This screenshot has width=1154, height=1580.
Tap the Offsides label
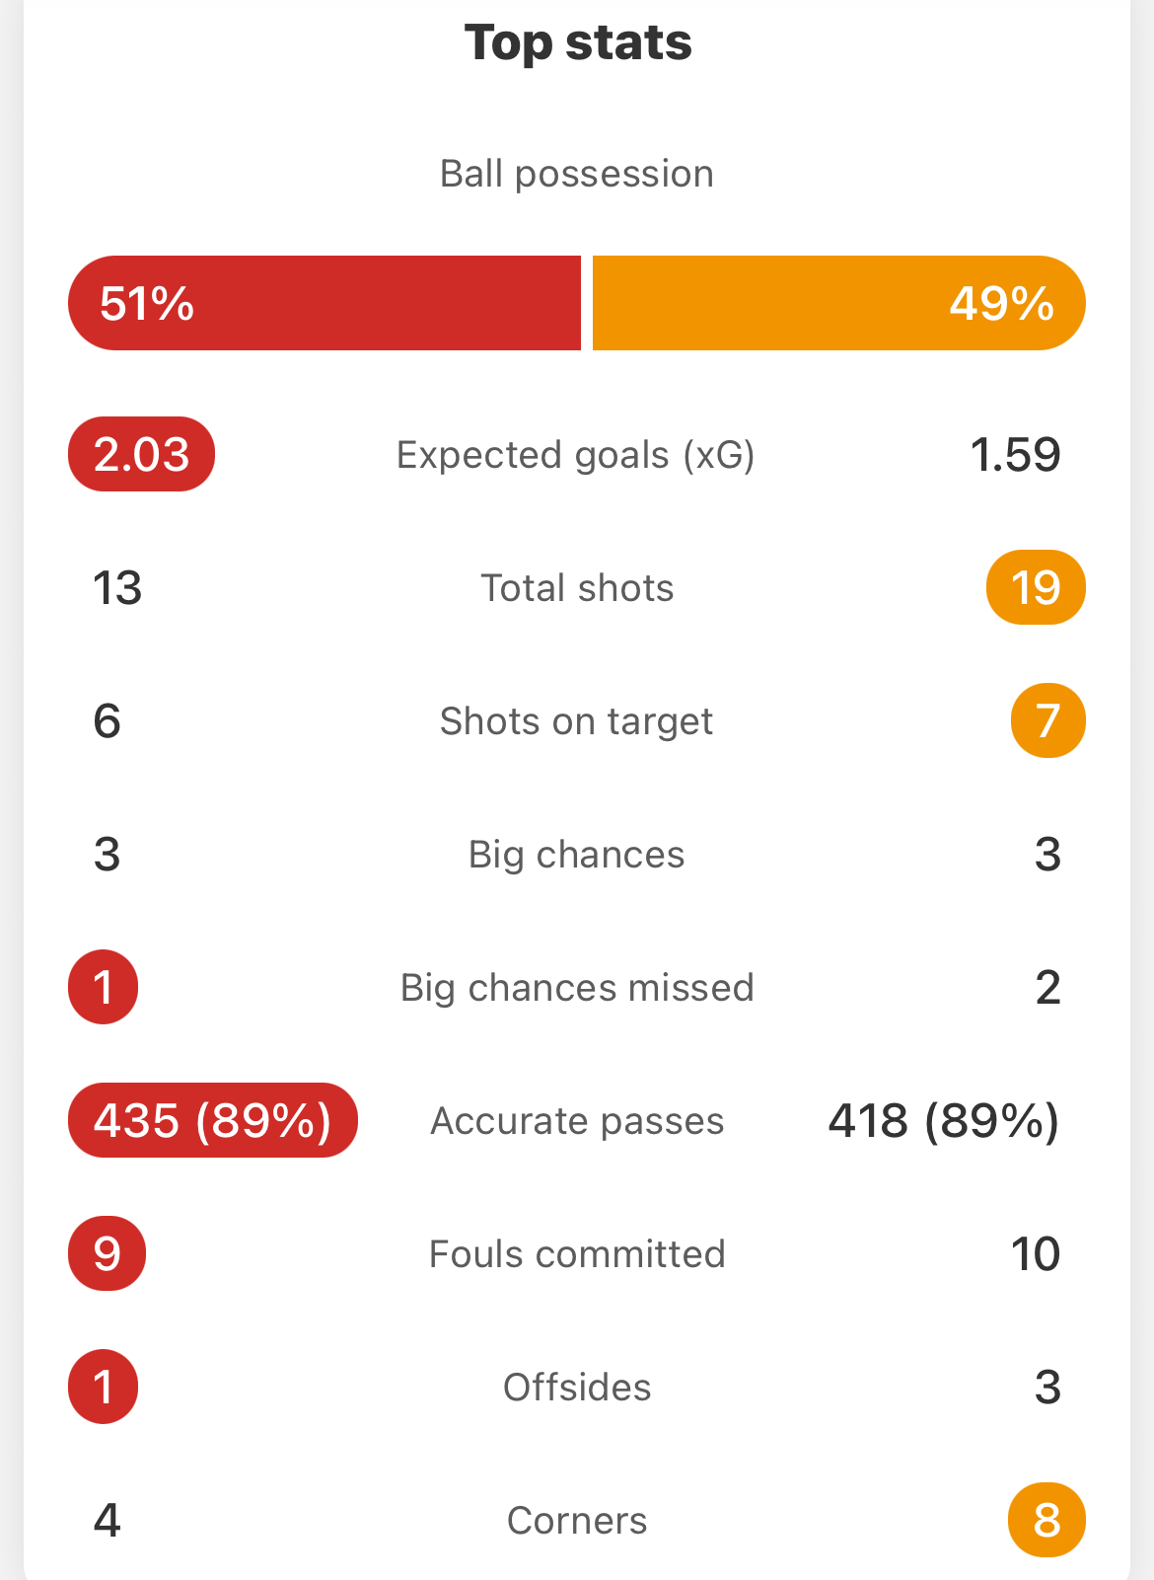tap(577, 1388)
